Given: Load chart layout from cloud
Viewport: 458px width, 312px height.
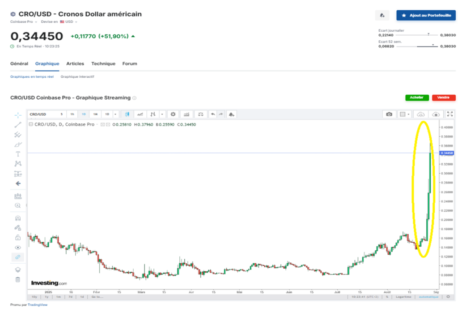Looking at the screenshot, I should pyautogui.click(x=420, y=114).
